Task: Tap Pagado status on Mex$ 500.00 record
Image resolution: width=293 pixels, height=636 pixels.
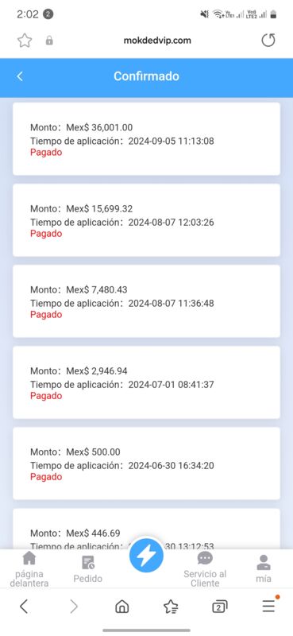Action: pos(46,476)
